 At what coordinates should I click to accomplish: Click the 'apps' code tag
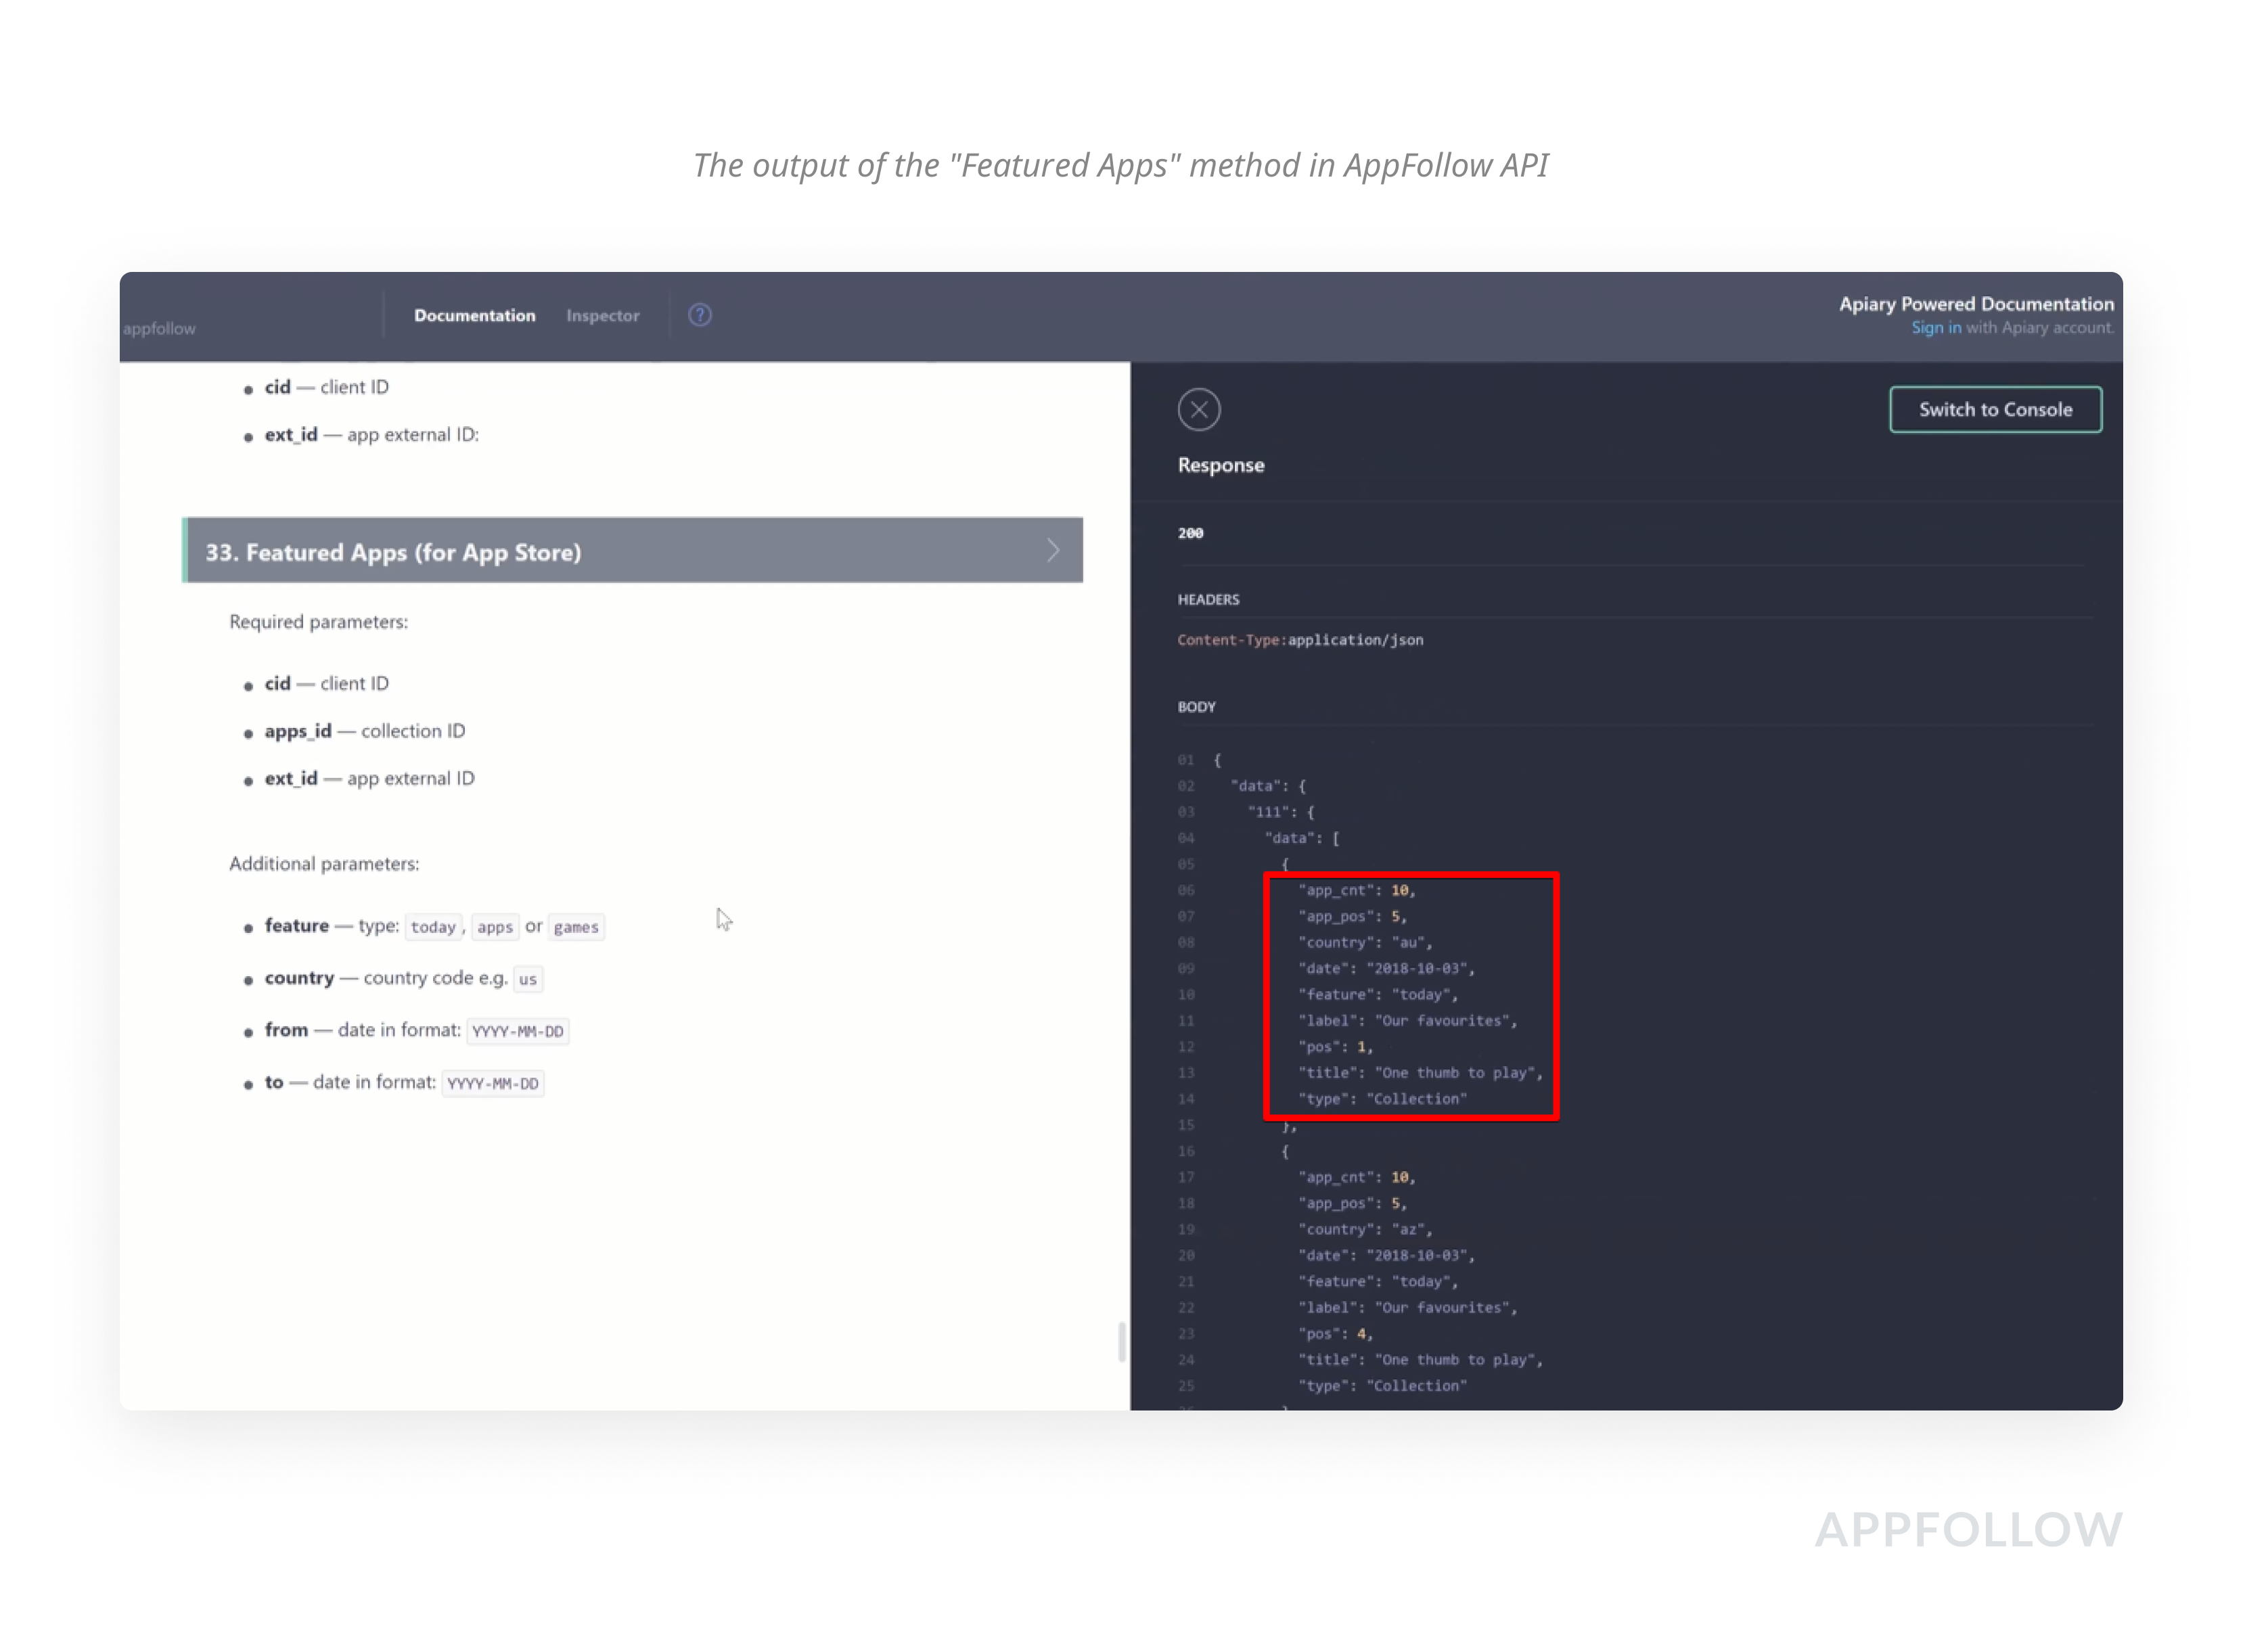tap(494, 927)
